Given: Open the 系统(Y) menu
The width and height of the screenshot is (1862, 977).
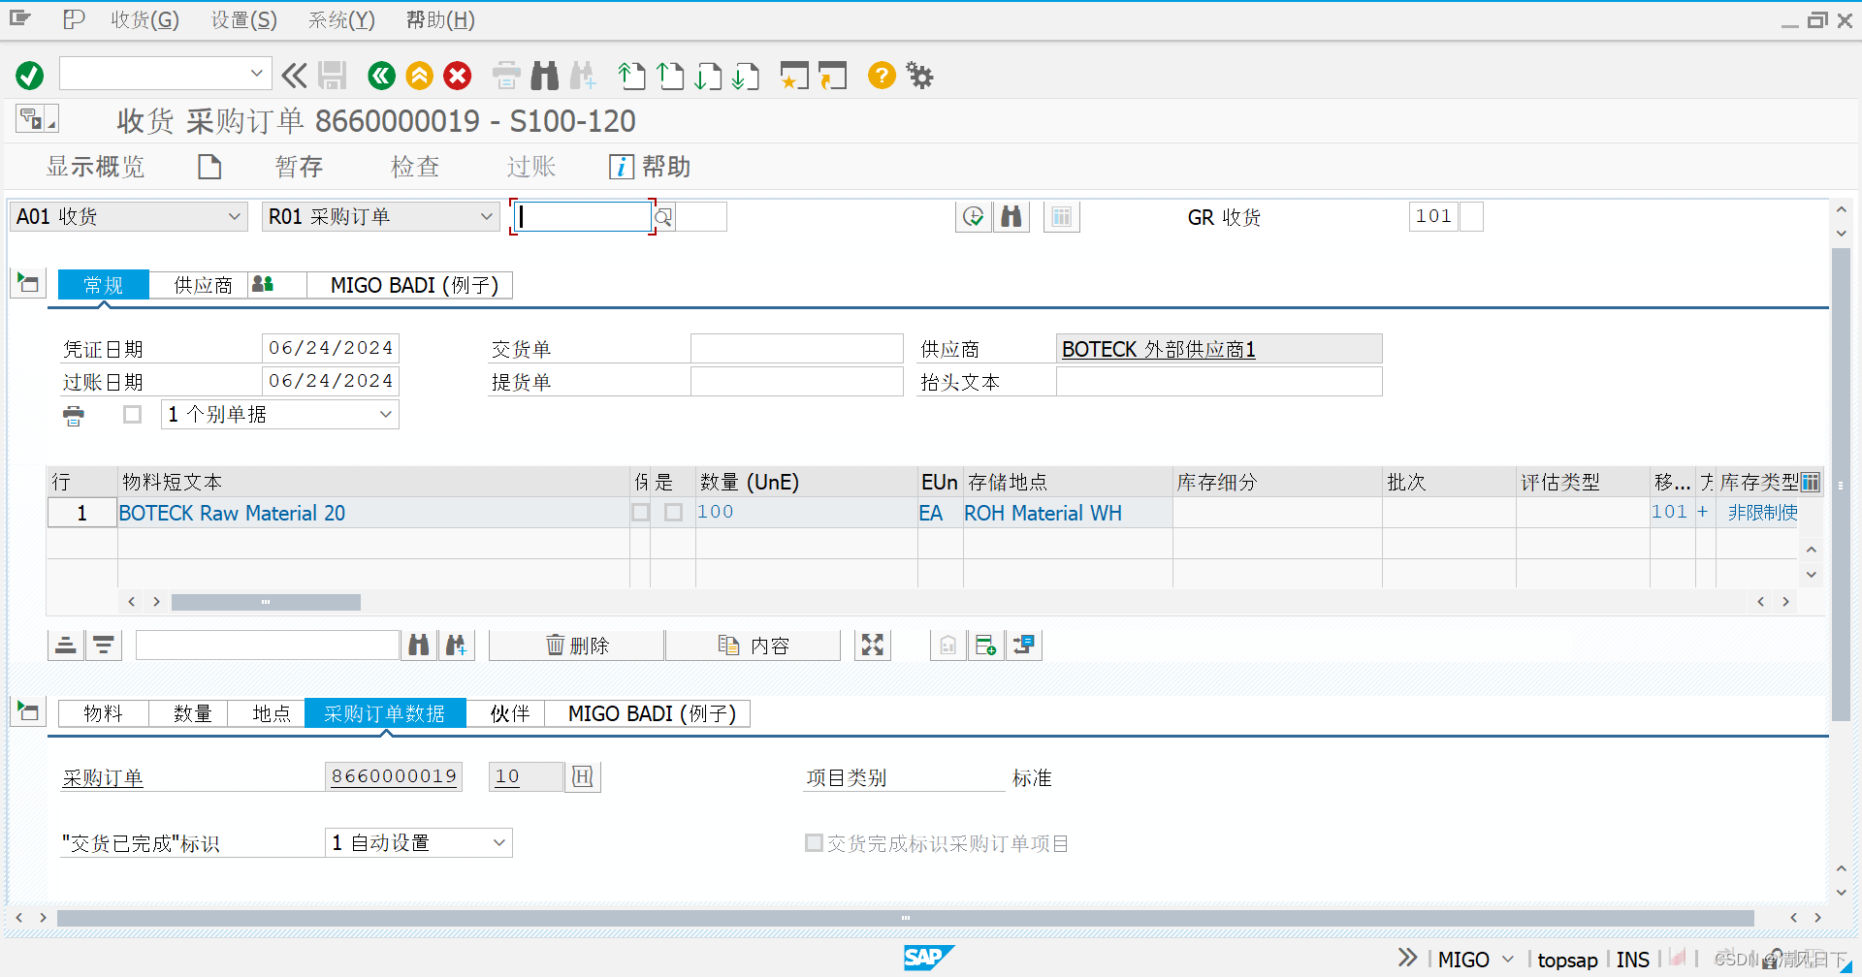Looking at the screenshot, I should tap(341, 20).
